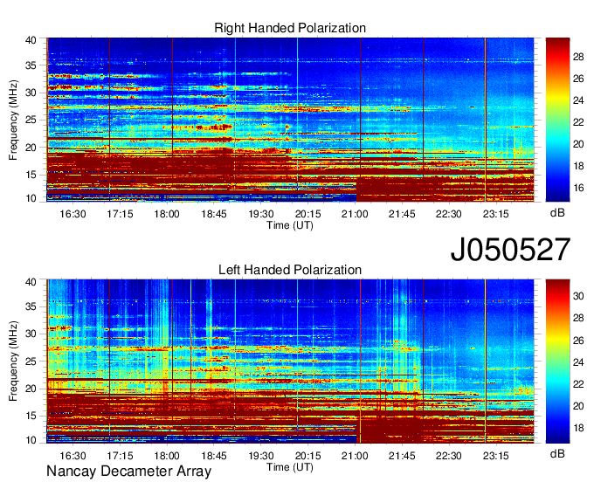Click the 19:30 tick on left-handed time axis

pyautogui.click(x=261, y=456)
